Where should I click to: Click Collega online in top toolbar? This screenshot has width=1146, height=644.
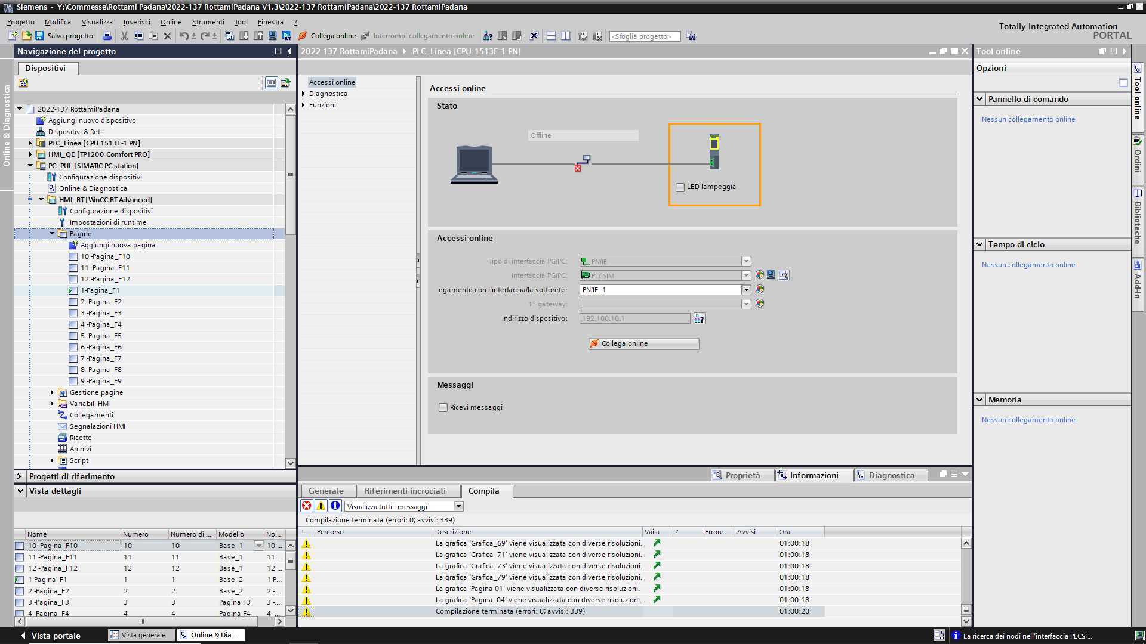coord(327,36)
